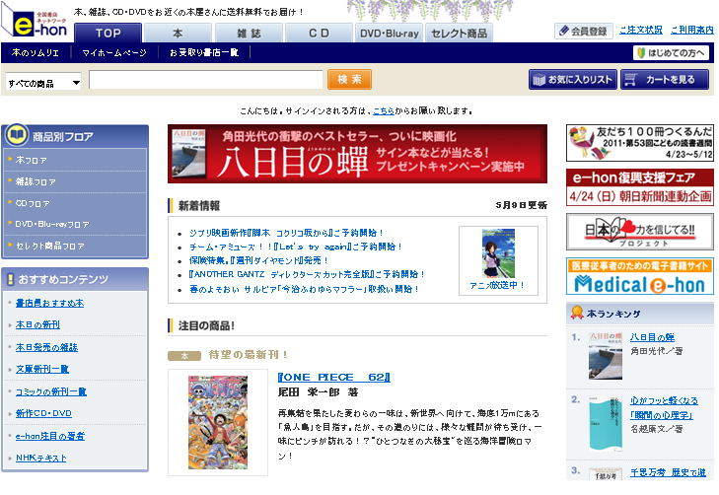Open 「瞬間の心理学」 link line
This screenshot has width=719, height=495.
[661, 415]
